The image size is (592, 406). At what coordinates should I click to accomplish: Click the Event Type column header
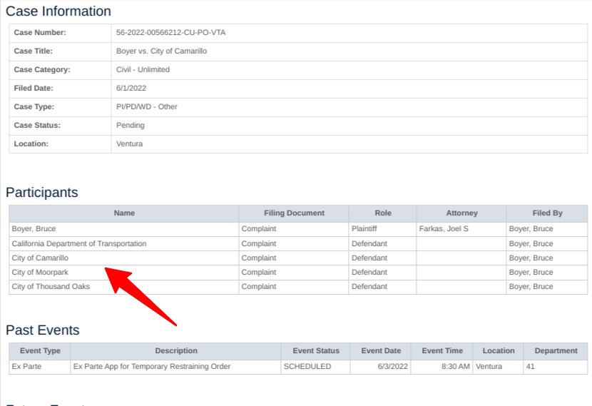[x=40, y=350]
